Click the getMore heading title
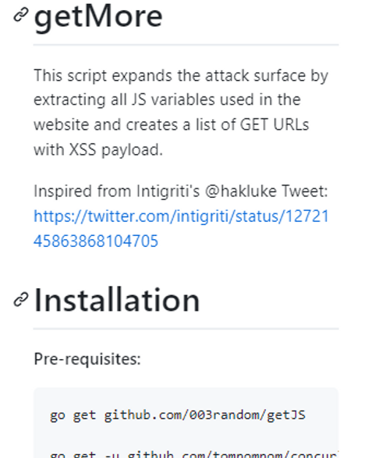This screenshot has height=458, width=365. [x=98, y=17]
